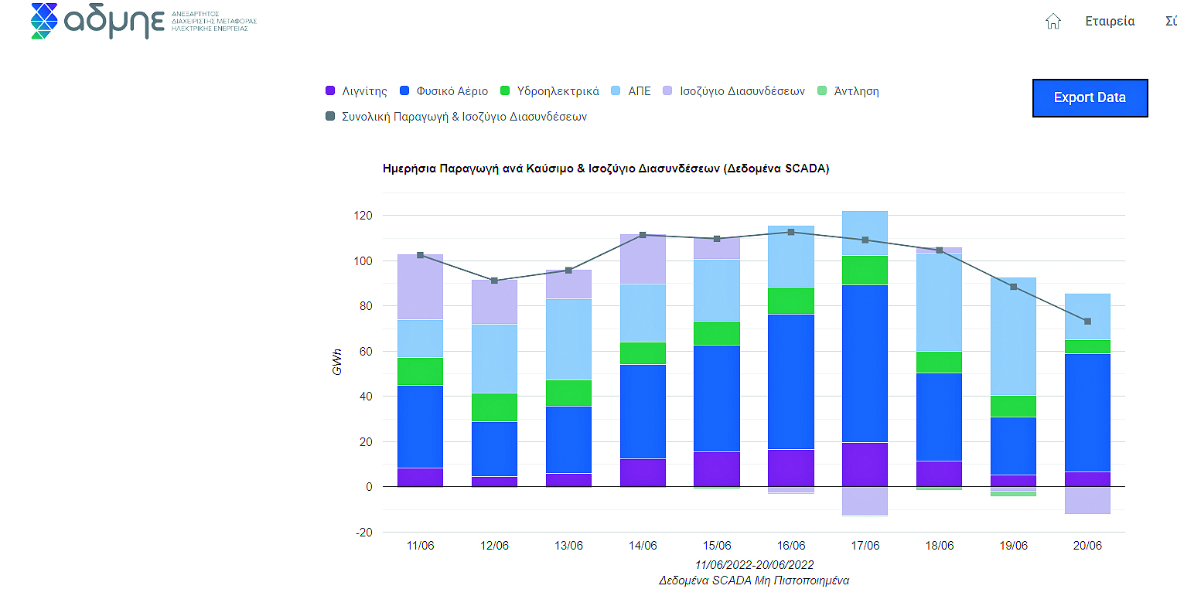Click the total line marker at 14/06

(x=643, y=235)
